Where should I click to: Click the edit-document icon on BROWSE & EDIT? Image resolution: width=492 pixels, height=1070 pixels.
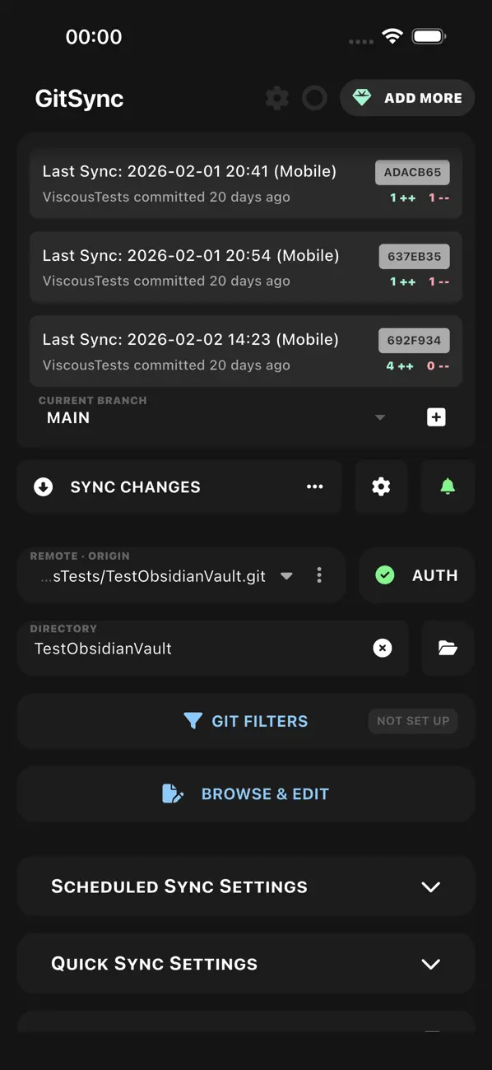click(x=171, y=793)
